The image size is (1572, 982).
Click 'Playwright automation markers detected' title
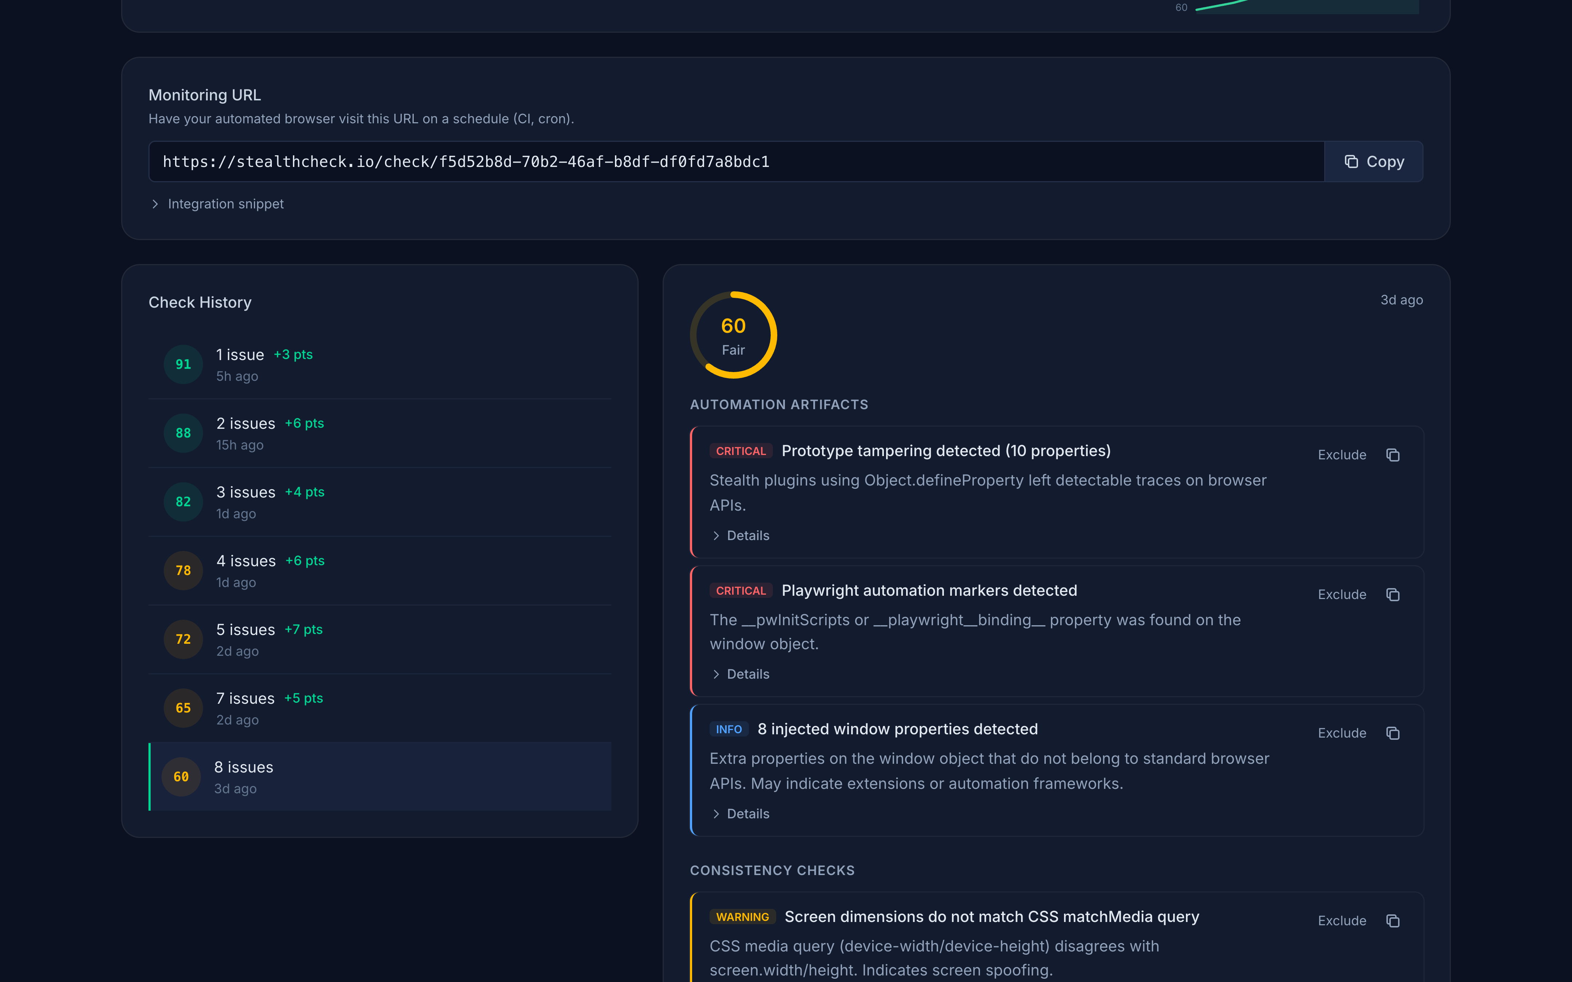(x=930, y=590)
